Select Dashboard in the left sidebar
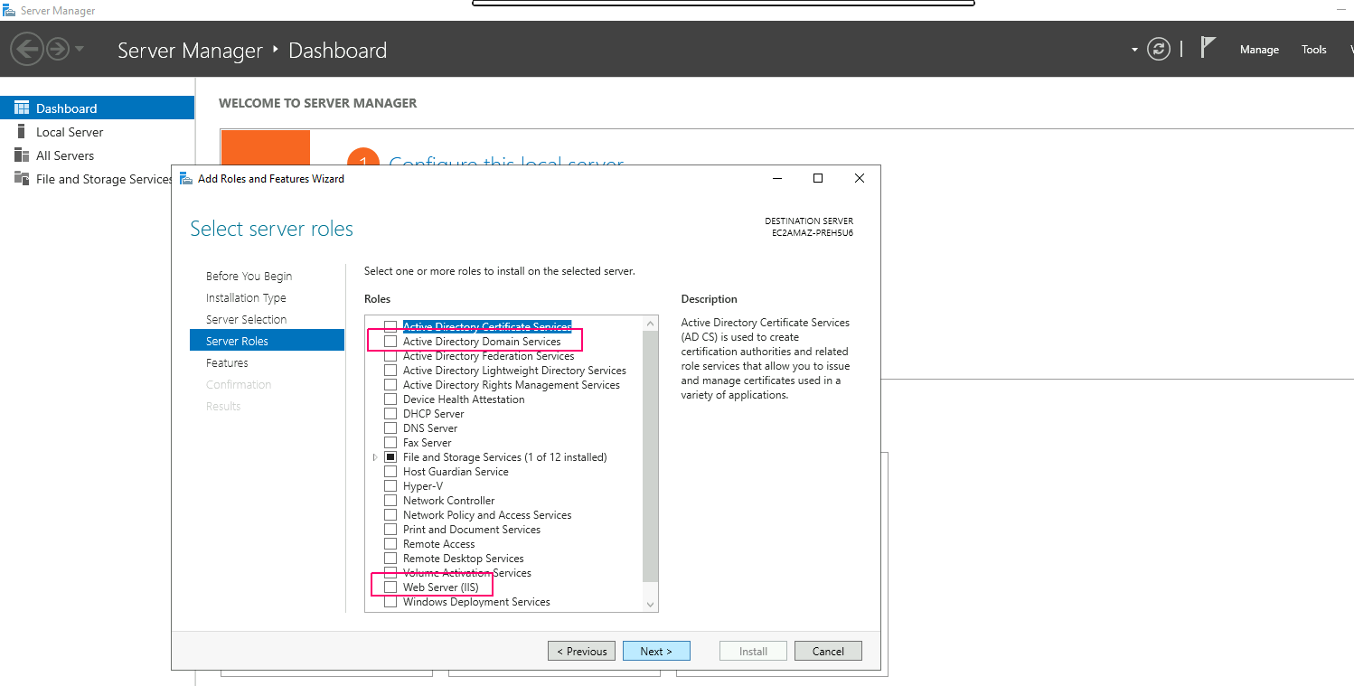The image size is (1354, 686). coord(98,108)
